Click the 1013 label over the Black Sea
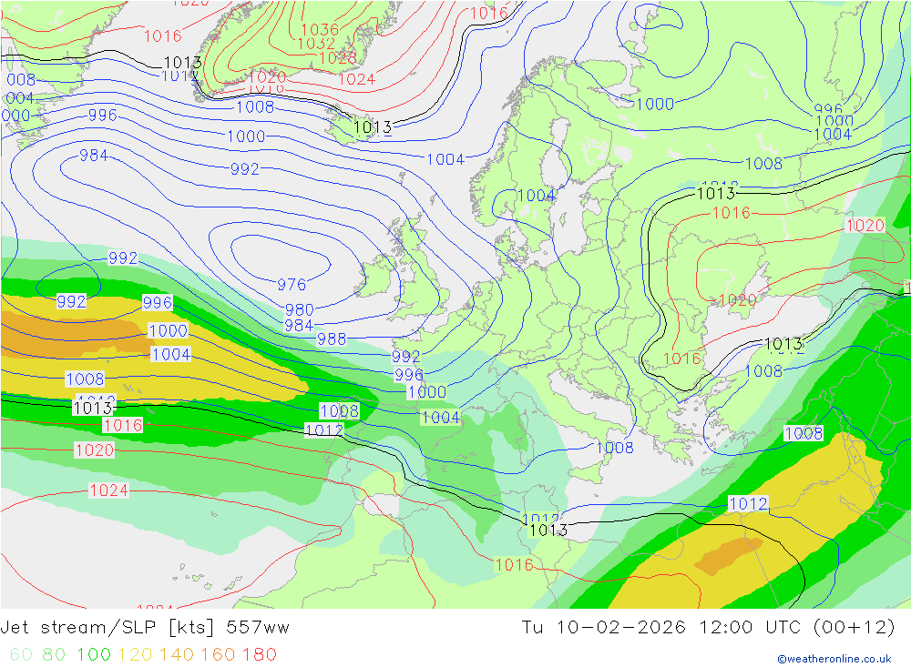 [x=783, y=344]
